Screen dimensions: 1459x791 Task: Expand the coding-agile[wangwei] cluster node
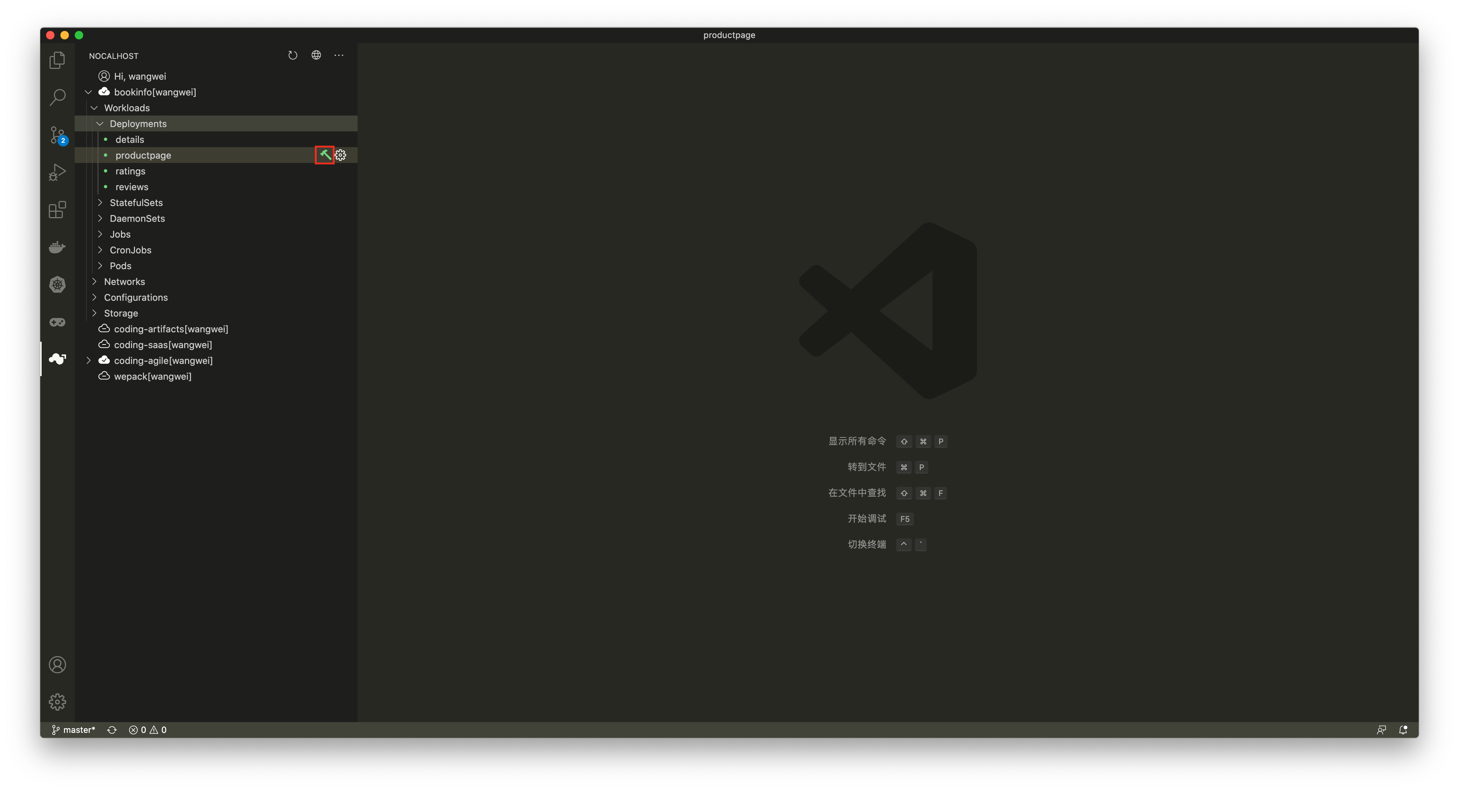pos(89,360)
